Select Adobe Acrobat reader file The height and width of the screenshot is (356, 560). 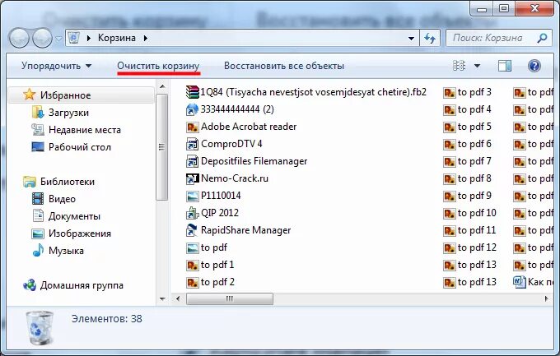pos(241,127)
